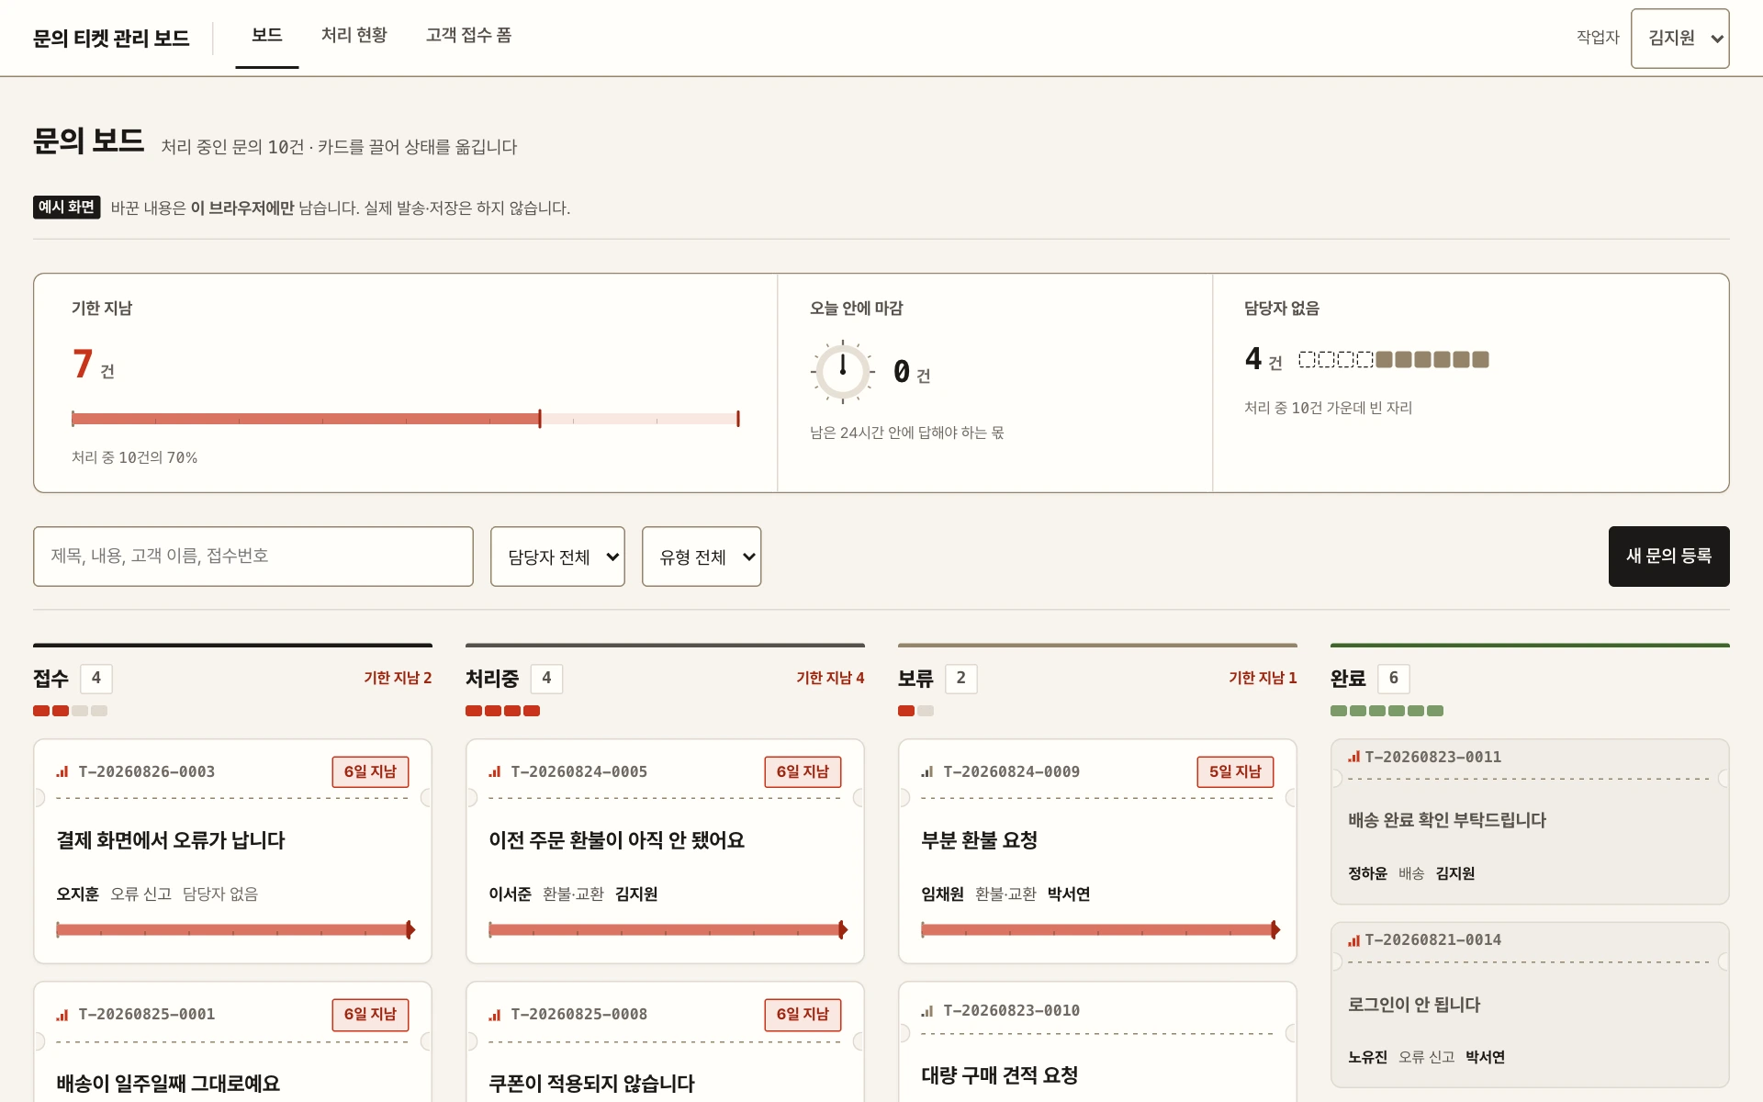Click the 처리중 column heading
Viewport: 1763px width, 1102px height.
[492, 679]
